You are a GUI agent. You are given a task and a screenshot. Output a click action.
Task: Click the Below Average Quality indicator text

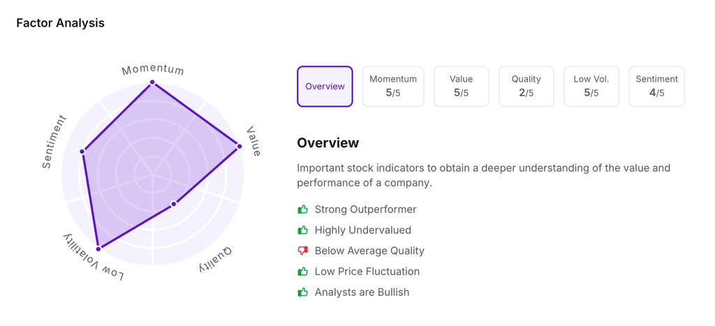point(369,251)
